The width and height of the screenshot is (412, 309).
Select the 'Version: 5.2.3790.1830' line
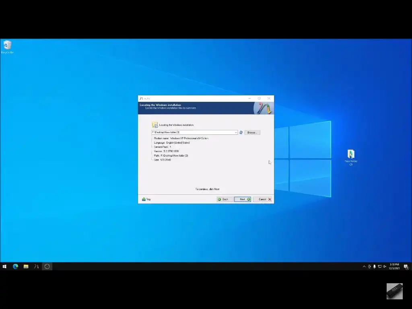[x=166, y=151]
